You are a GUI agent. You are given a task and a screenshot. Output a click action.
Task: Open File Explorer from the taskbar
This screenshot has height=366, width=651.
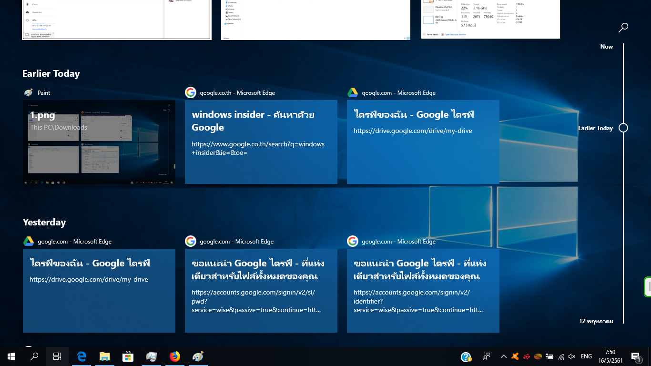105,356
